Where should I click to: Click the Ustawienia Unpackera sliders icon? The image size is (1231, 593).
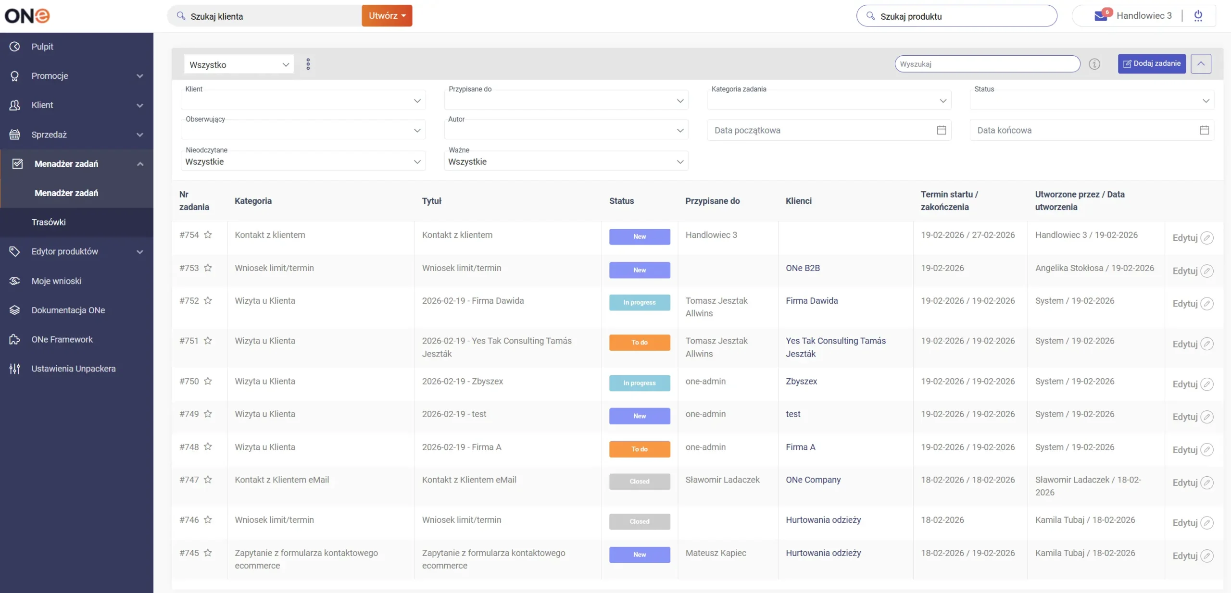point(14,369)
